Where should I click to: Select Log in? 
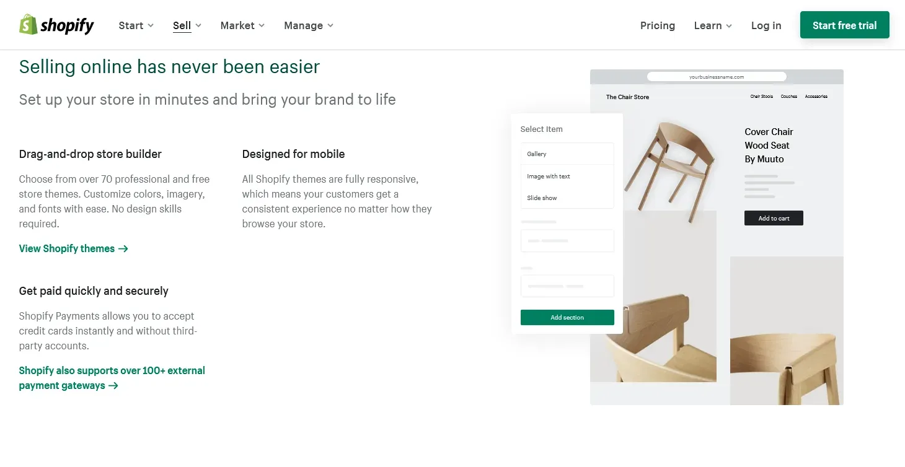pos(766,25)
